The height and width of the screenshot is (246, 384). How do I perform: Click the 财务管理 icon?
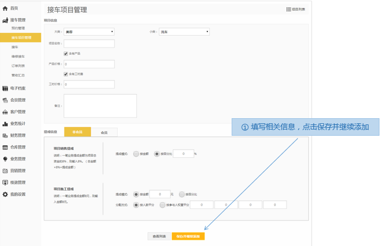pos(5,136)
